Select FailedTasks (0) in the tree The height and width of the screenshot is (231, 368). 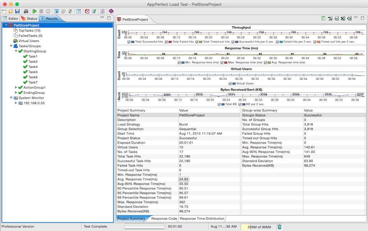tap(31, 36)
